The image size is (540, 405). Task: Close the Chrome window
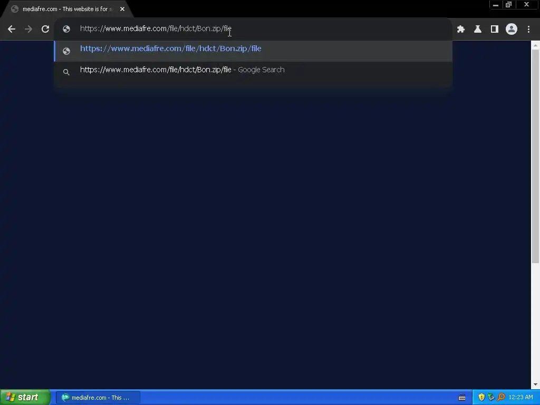coord(526,4)
